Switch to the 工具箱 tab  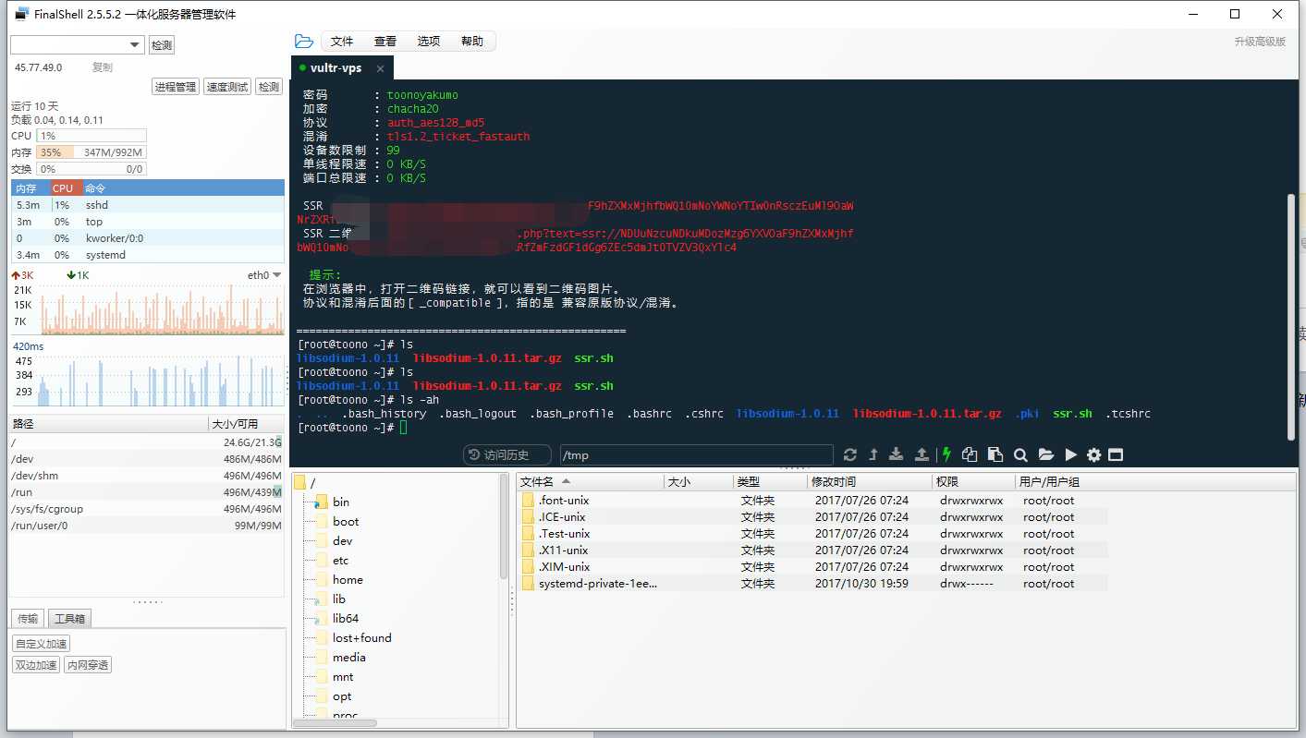(x=68, y=619)
